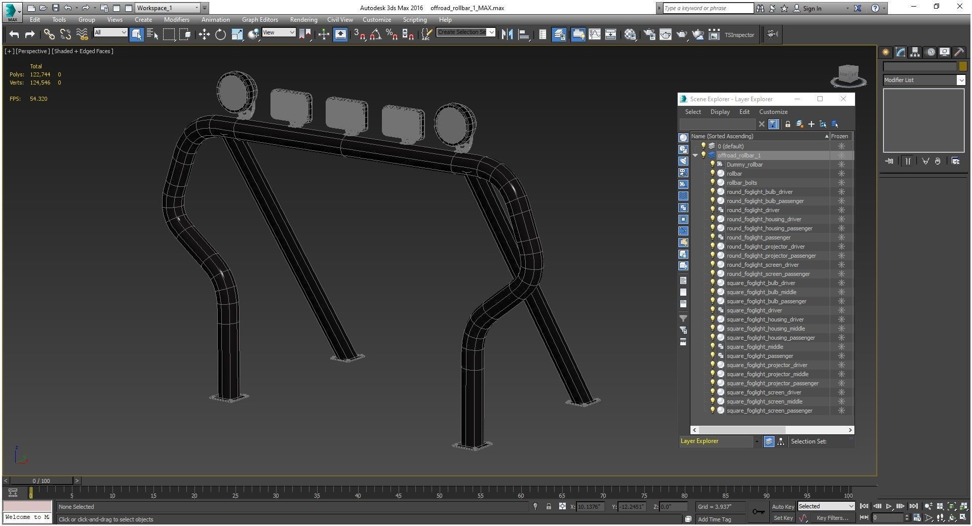972x526 pixels.
Task: Hide the rollbar object
Action: 712,174
